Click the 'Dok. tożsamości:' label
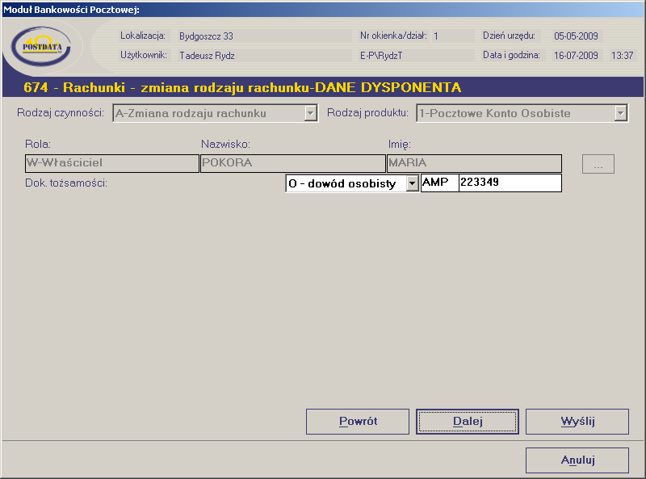The width and height of the screenshot is (646, 479). [x=66, y=183]
